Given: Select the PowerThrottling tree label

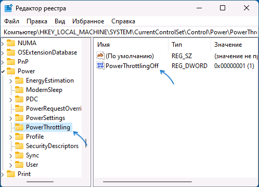Looking at the screenshot, I should 48,127.
